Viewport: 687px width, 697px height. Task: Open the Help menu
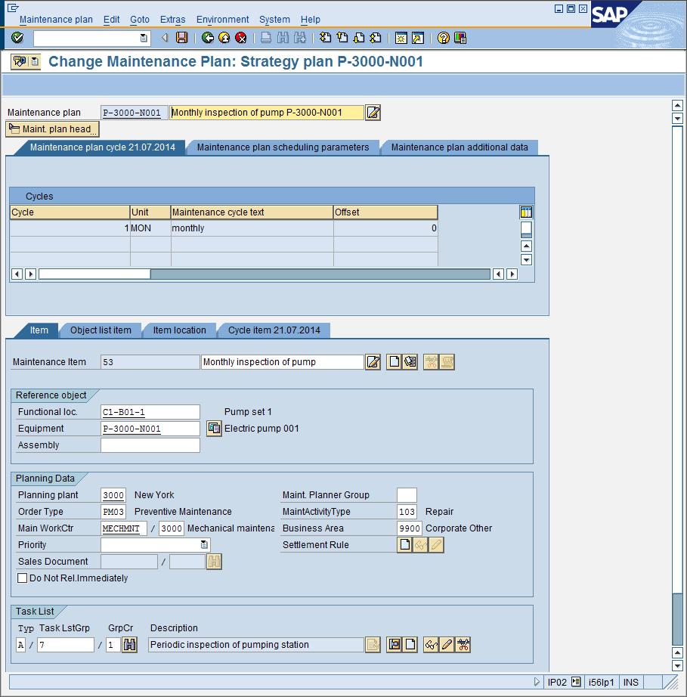tap(310, 20)
